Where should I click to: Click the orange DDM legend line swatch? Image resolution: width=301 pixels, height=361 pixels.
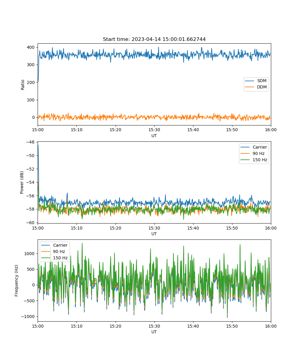250,87
